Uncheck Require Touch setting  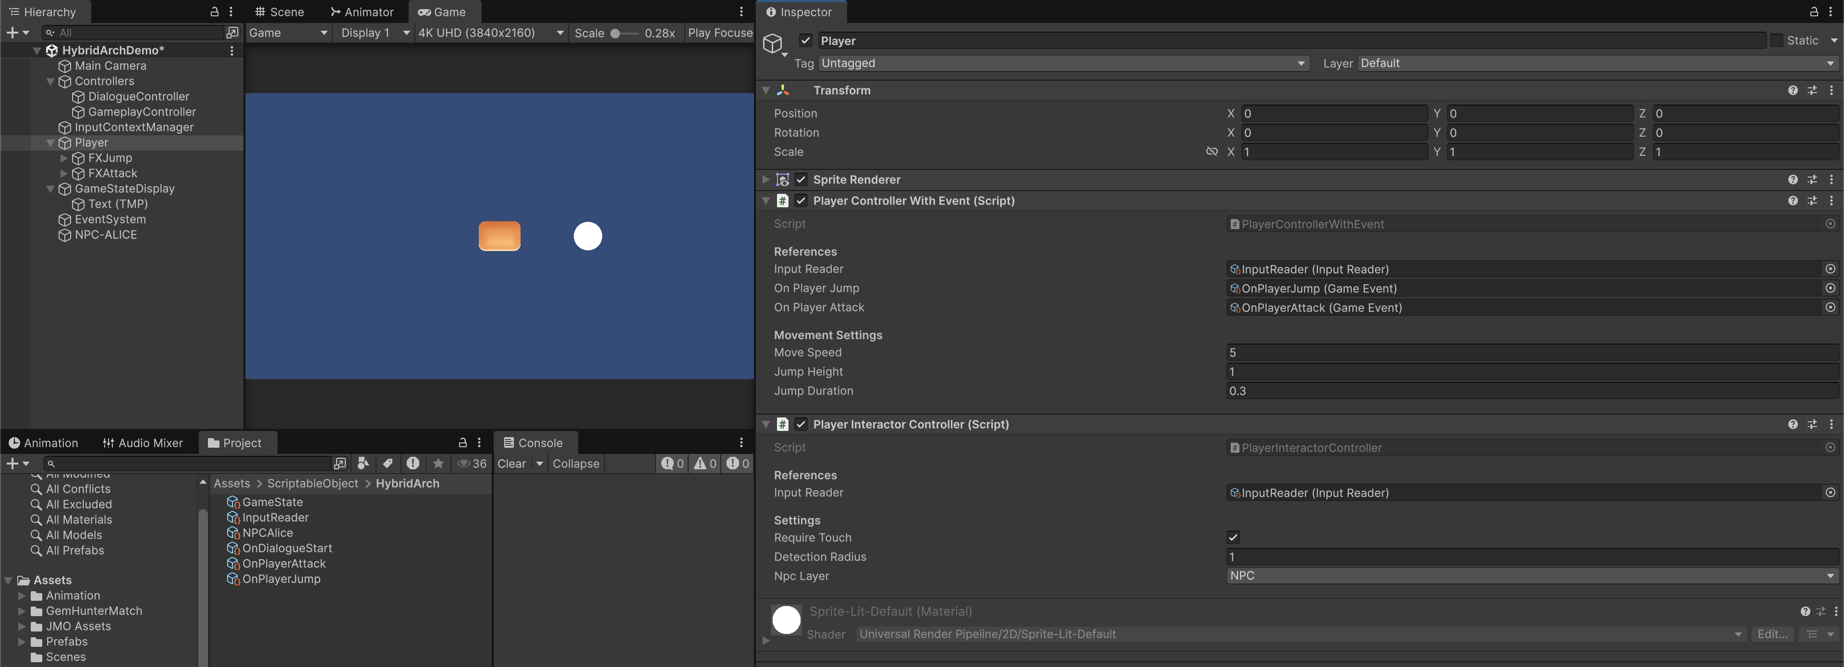(1233, 537)
